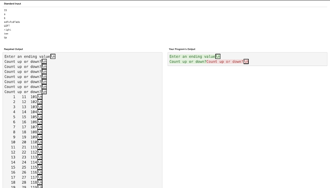Click the "Required Output" section header

[13, 49]
